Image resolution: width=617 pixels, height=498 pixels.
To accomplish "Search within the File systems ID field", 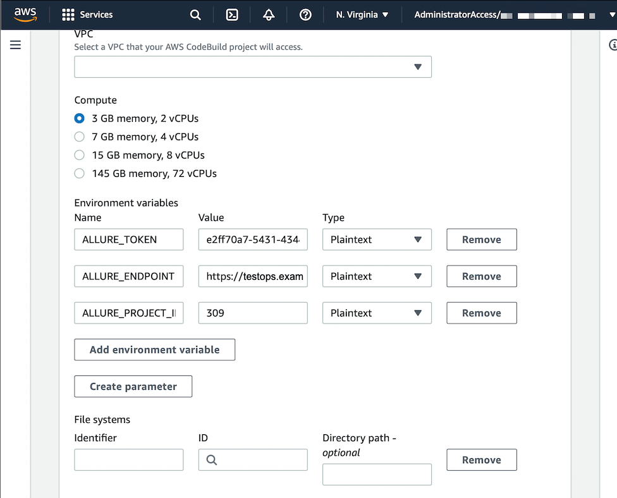I will click(x=253, y=459).
